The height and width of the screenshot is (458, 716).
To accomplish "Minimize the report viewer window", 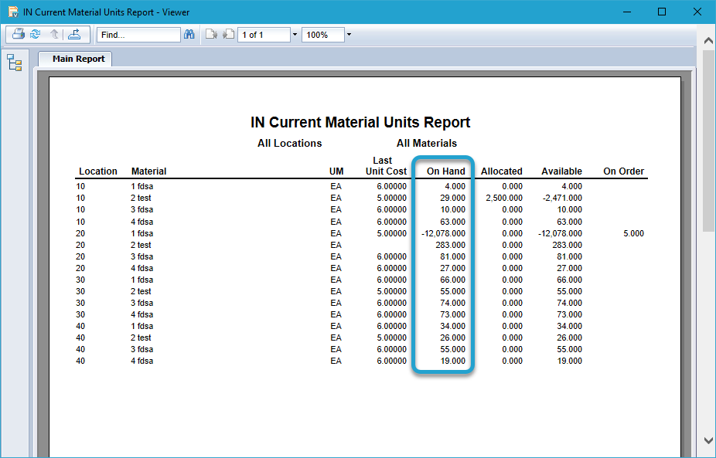I will tap(627, 12).
